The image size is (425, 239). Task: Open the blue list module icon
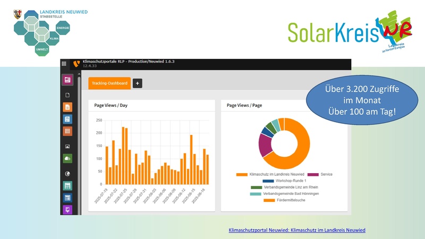click(67, 119)
